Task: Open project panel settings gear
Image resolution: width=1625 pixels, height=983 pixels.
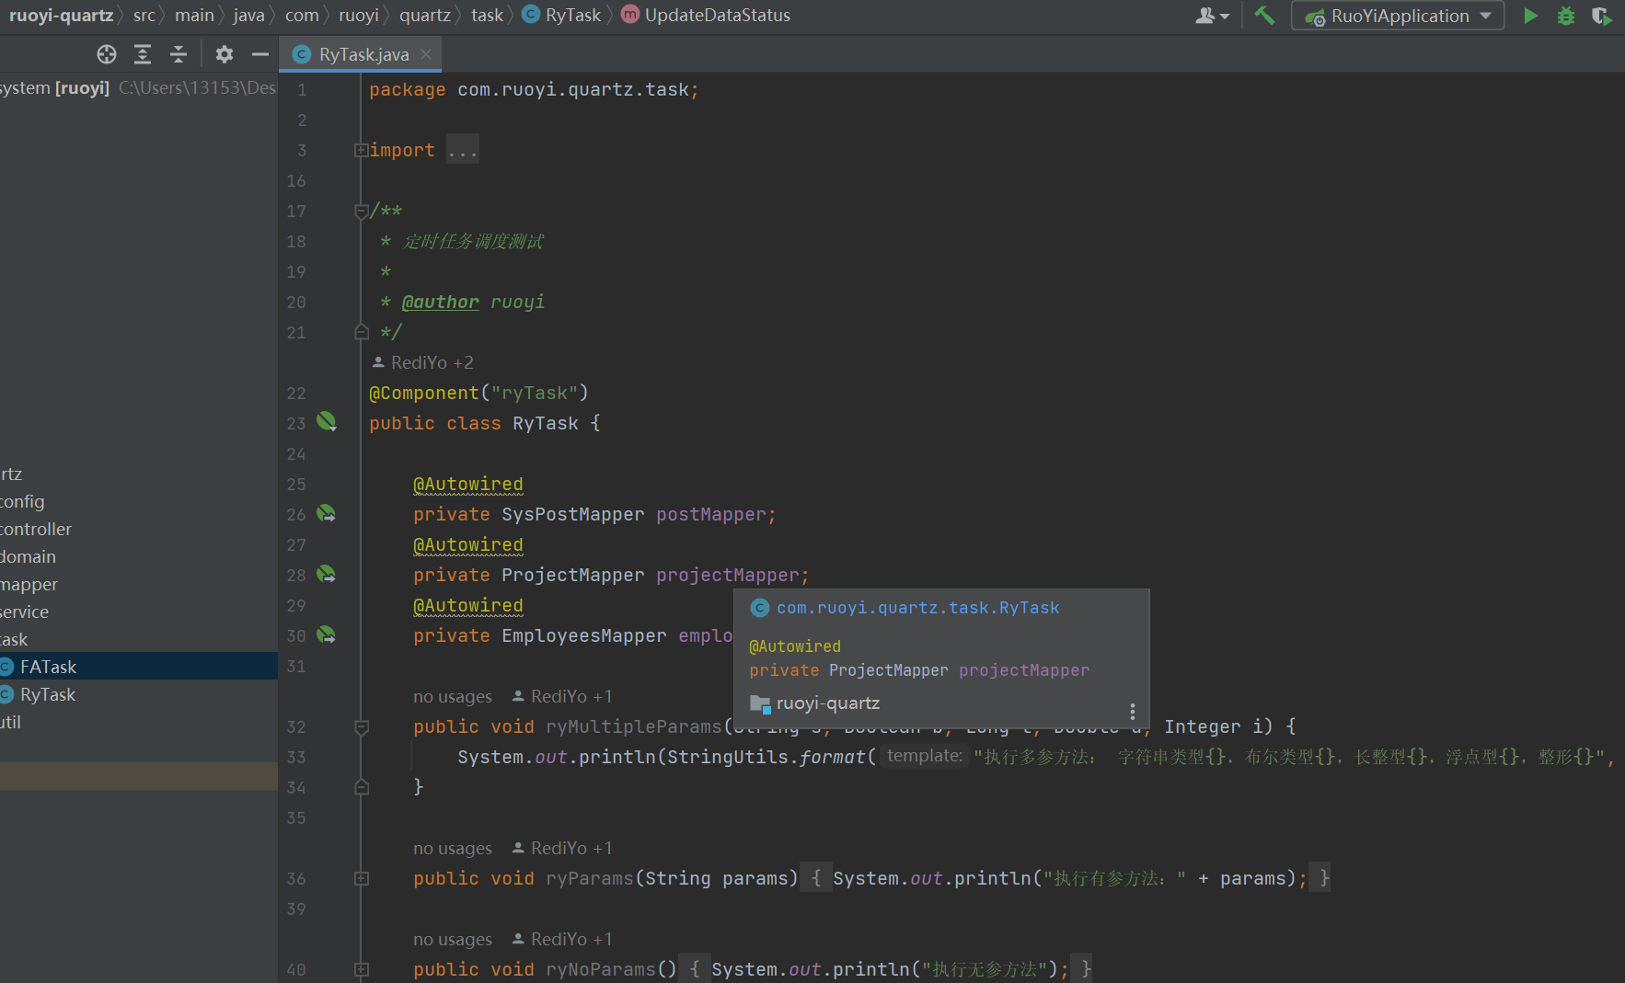Action: click(x=225, y=54)
